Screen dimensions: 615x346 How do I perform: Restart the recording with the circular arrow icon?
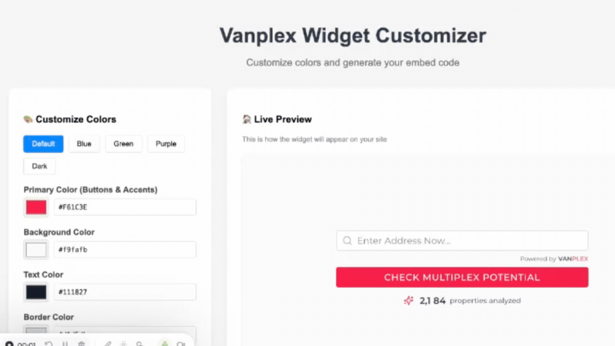48,344
